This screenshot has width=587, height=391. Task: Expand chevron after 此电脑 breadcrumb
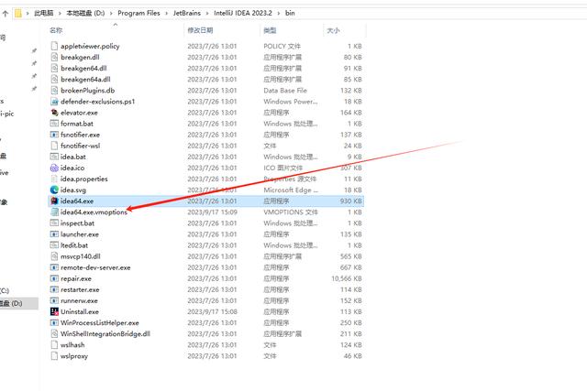pyautogui.click(x=60, y=14)
